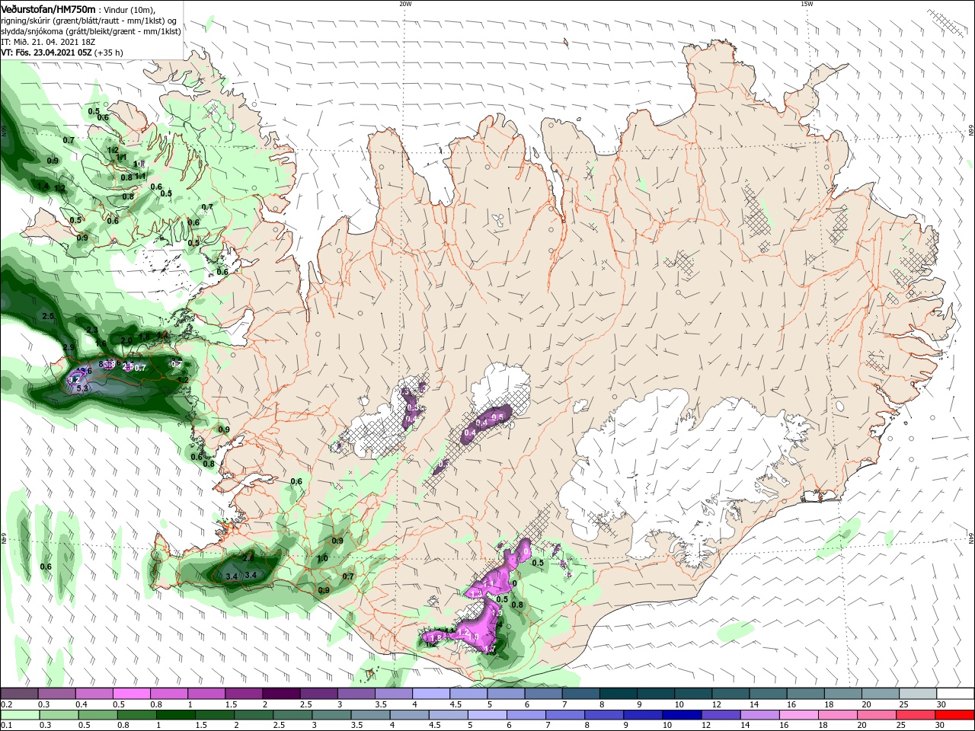Screen dimensions: 975x731
Task: Click the violet 3 snow legend swatch
Action: (356, 693)
